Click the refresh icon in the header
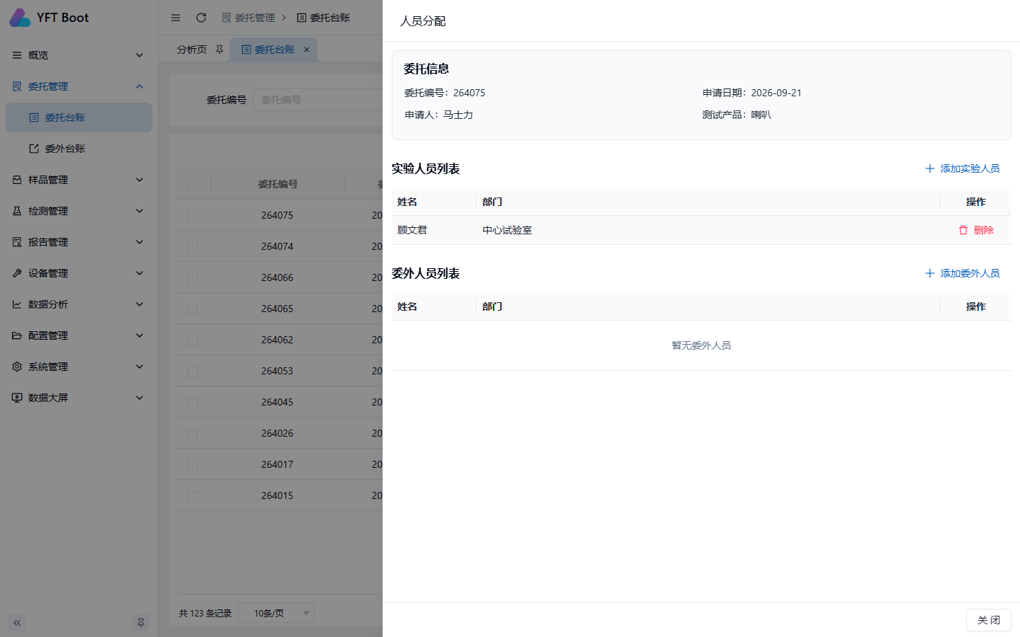The width and height of the screenshot is (1020, 637). pyautogui.click(x=201, y=18)
